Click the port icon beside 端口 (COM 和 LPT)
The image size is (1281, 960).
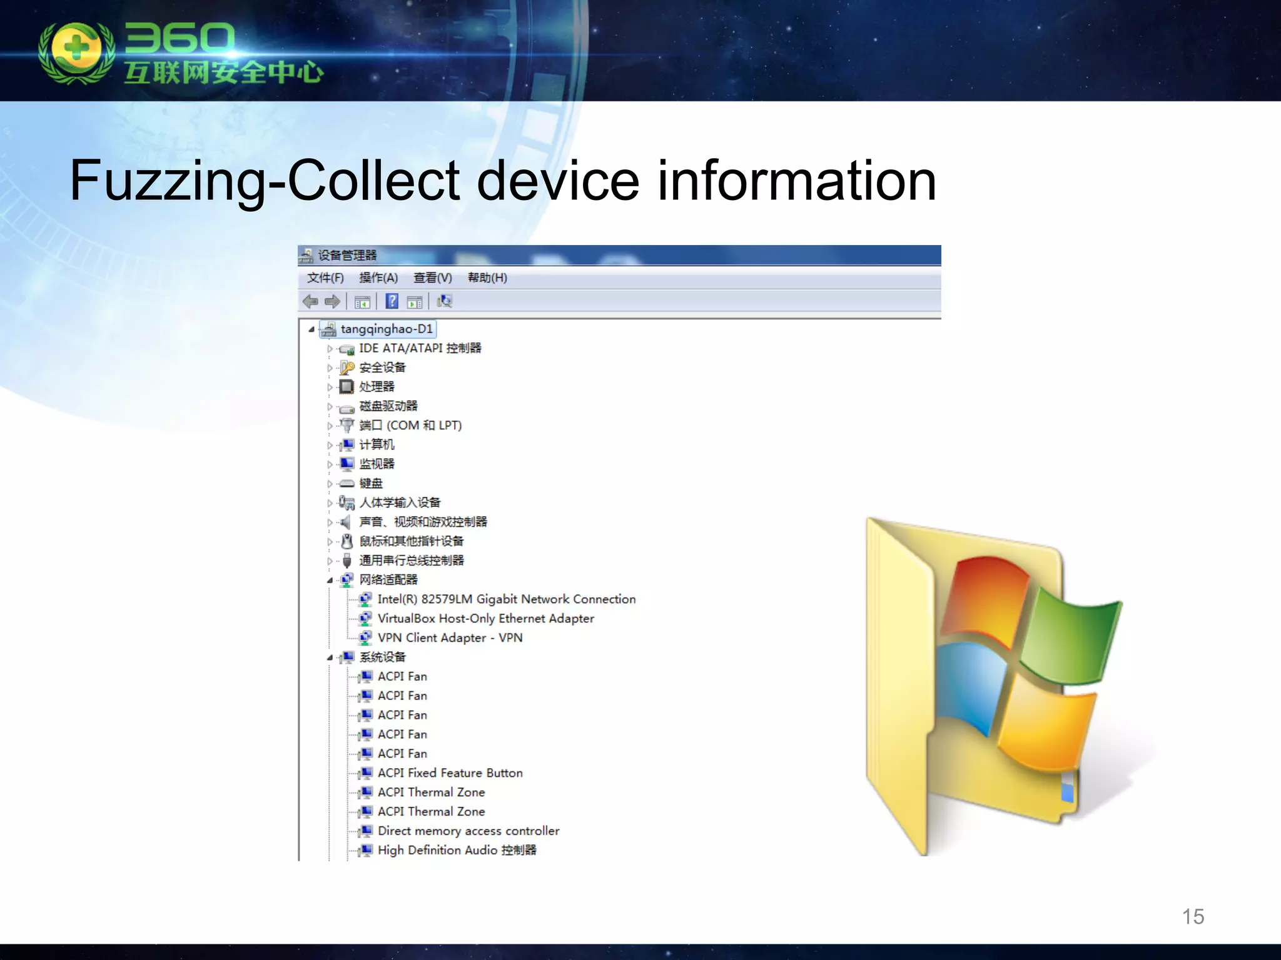coord(347,426)
